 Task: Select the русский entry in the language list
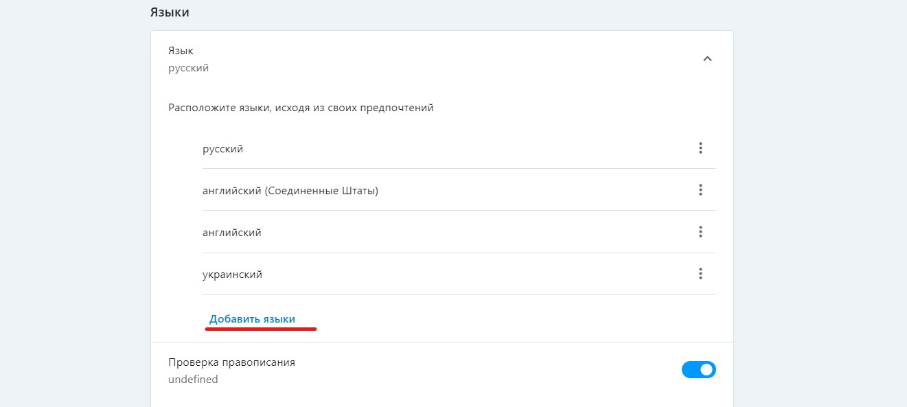coord(222,149)
